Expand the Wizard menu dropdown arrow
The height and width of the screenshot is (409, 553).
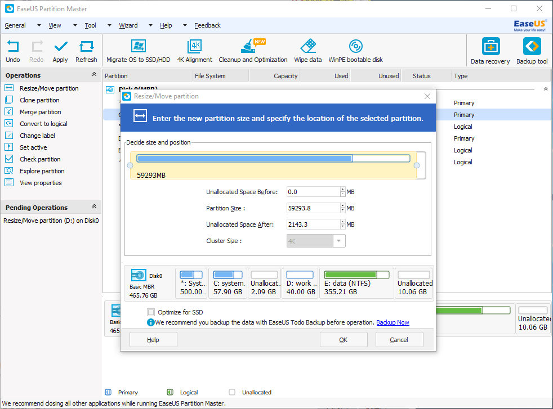(x=150, y=25)
